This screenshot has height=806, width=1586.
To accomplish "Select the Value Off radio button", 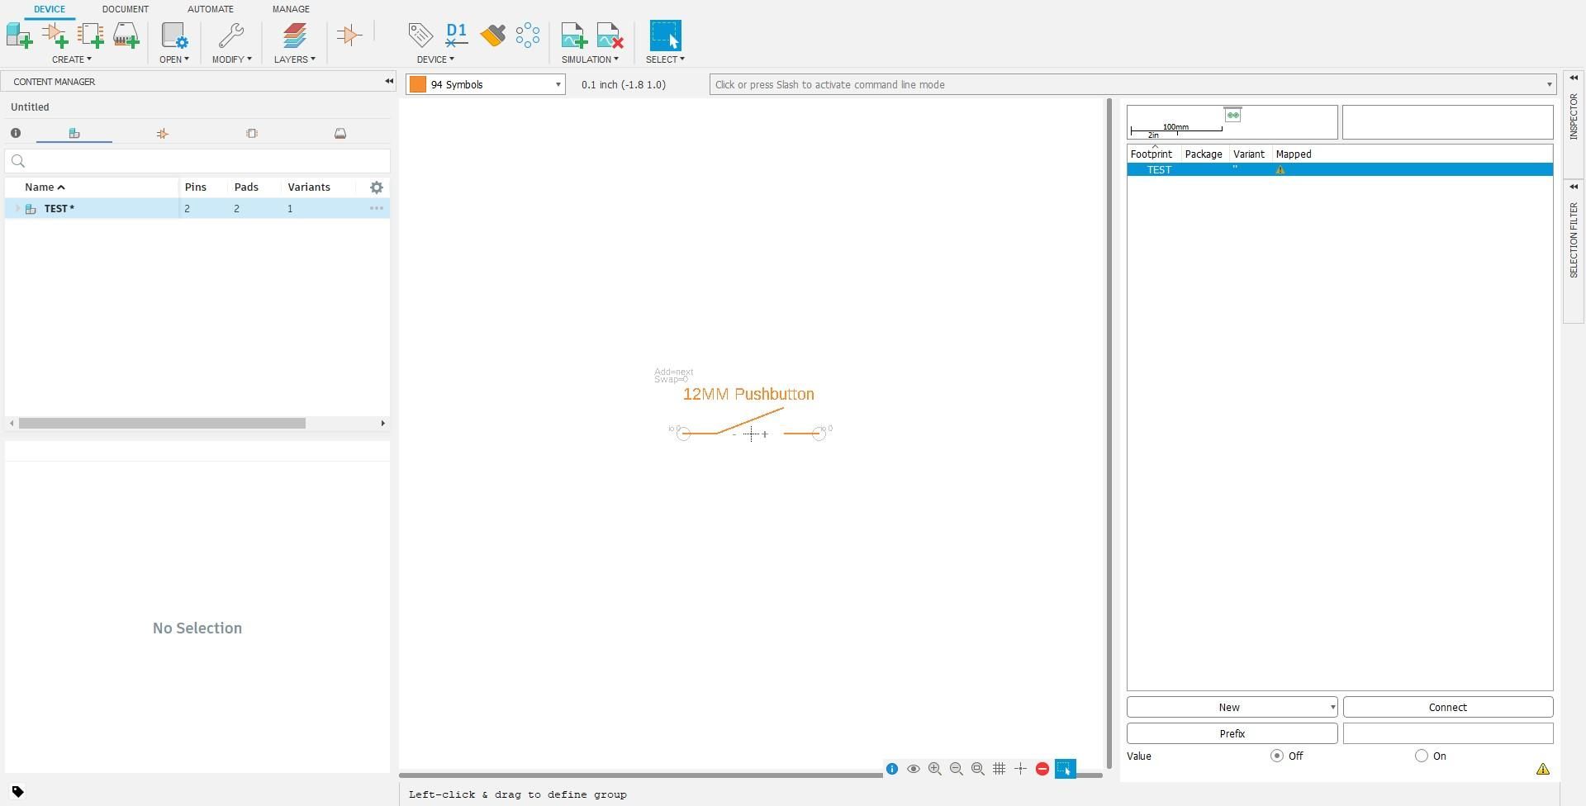I will 1277,756.
